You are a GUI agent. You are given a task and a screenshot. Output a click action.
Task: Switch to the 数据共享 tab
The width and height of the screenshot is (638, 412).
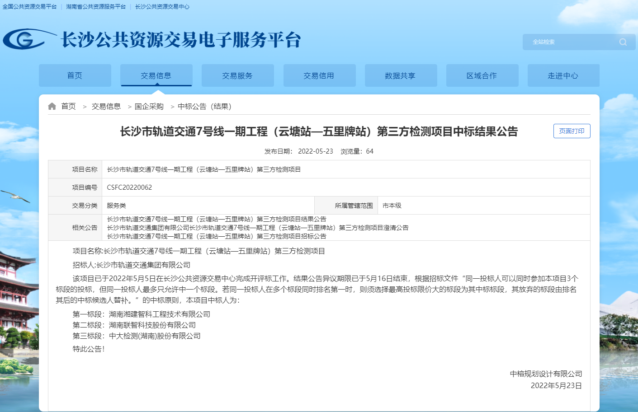pyautogui.click(x=401, y=75)
